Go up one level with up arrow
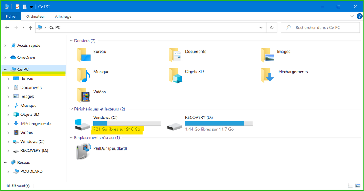The width and height of the screenshot is (364, 191). (30, 28)
